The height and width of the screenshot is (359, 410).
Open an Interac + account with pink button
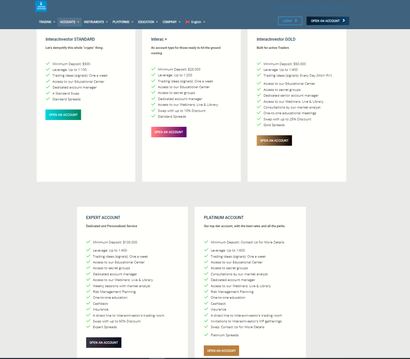coord(169,132)
